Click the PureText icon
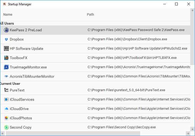The width and height of the screenshot is (195, 136). (x=6, y=90)
